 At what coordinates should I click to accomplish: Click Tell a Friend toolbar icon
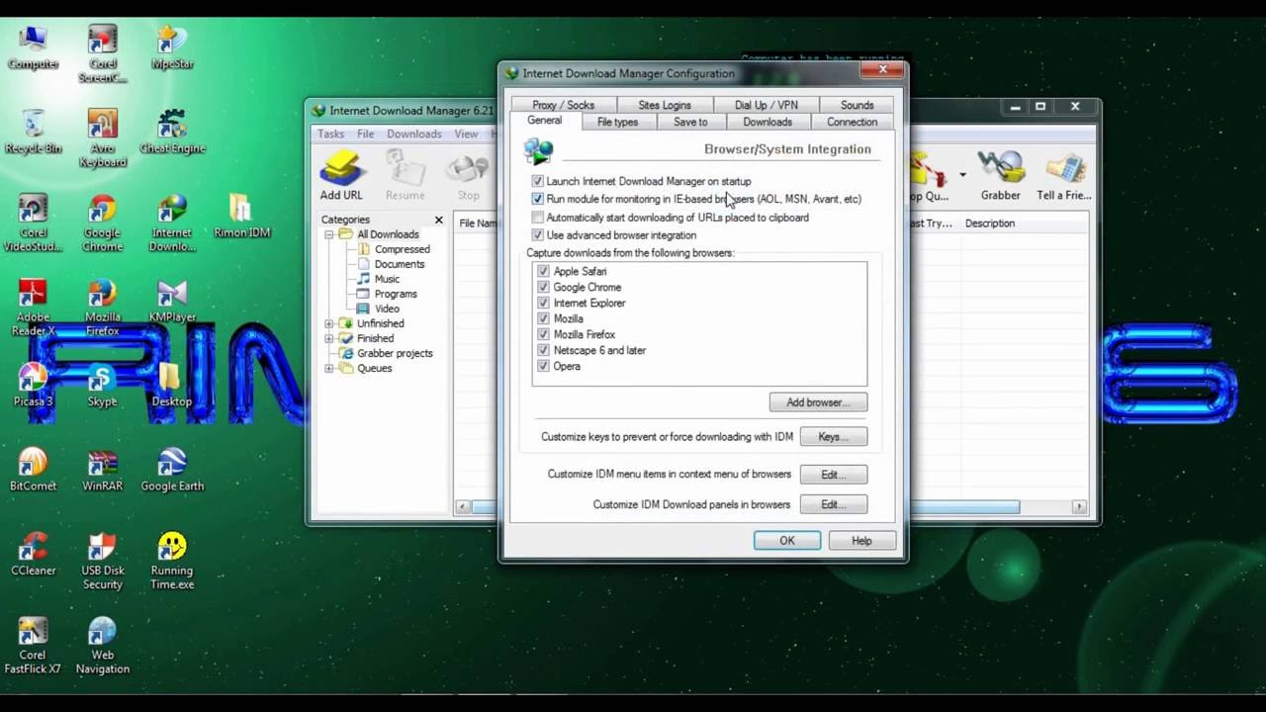point(1064,175)
